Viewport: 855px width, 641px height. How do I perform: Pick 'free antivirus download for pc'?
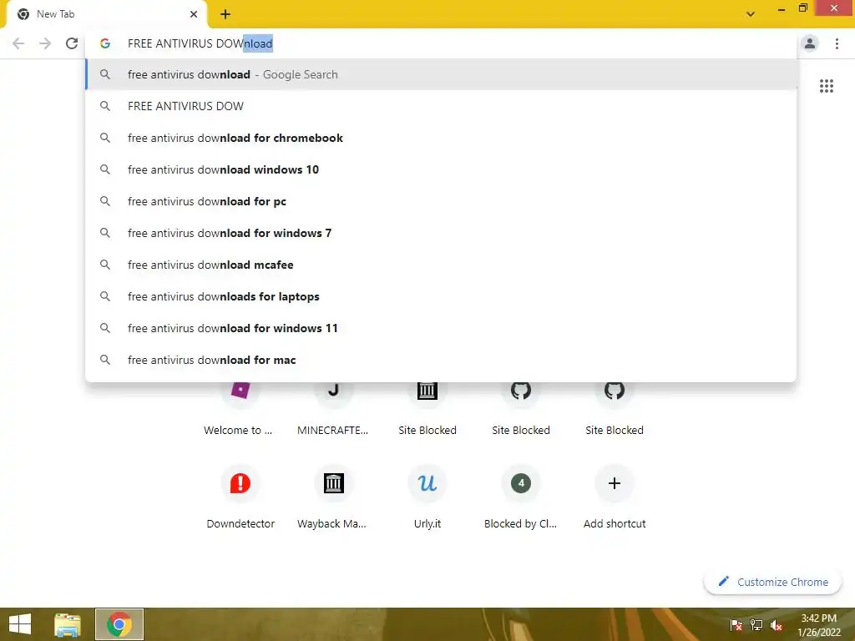pyautogui.click(x=441, y=201)
